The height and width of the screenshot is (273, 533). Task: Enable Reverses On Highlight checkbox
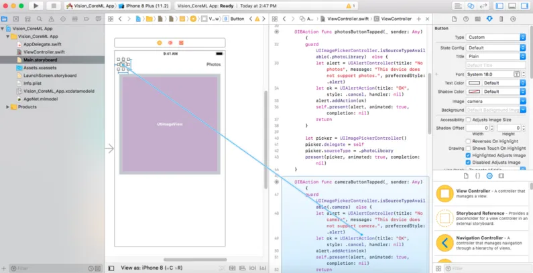[x=468, y=141]
